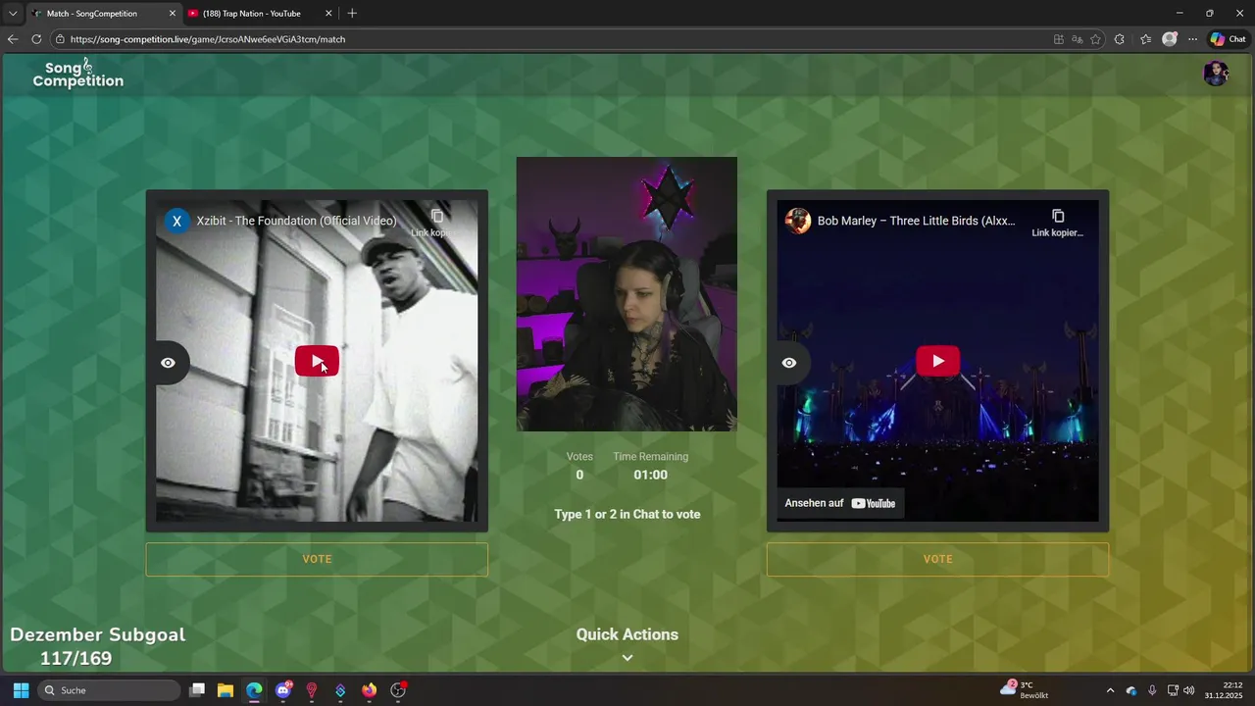Open the Bob Marley video channel avatar

pos(798,221)
